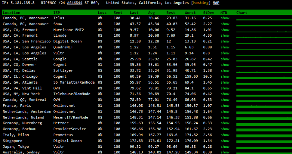Show MTR for Montreal OVH row
The height and width of the screenshot is (154, 292).
[225, 100]
